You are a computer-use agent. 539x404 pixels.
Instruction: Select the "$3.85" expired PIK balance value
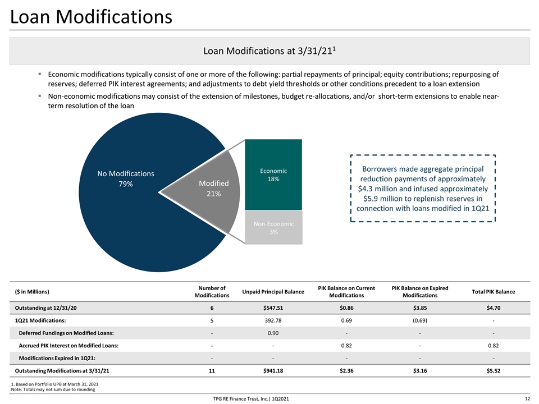(420, 308)
